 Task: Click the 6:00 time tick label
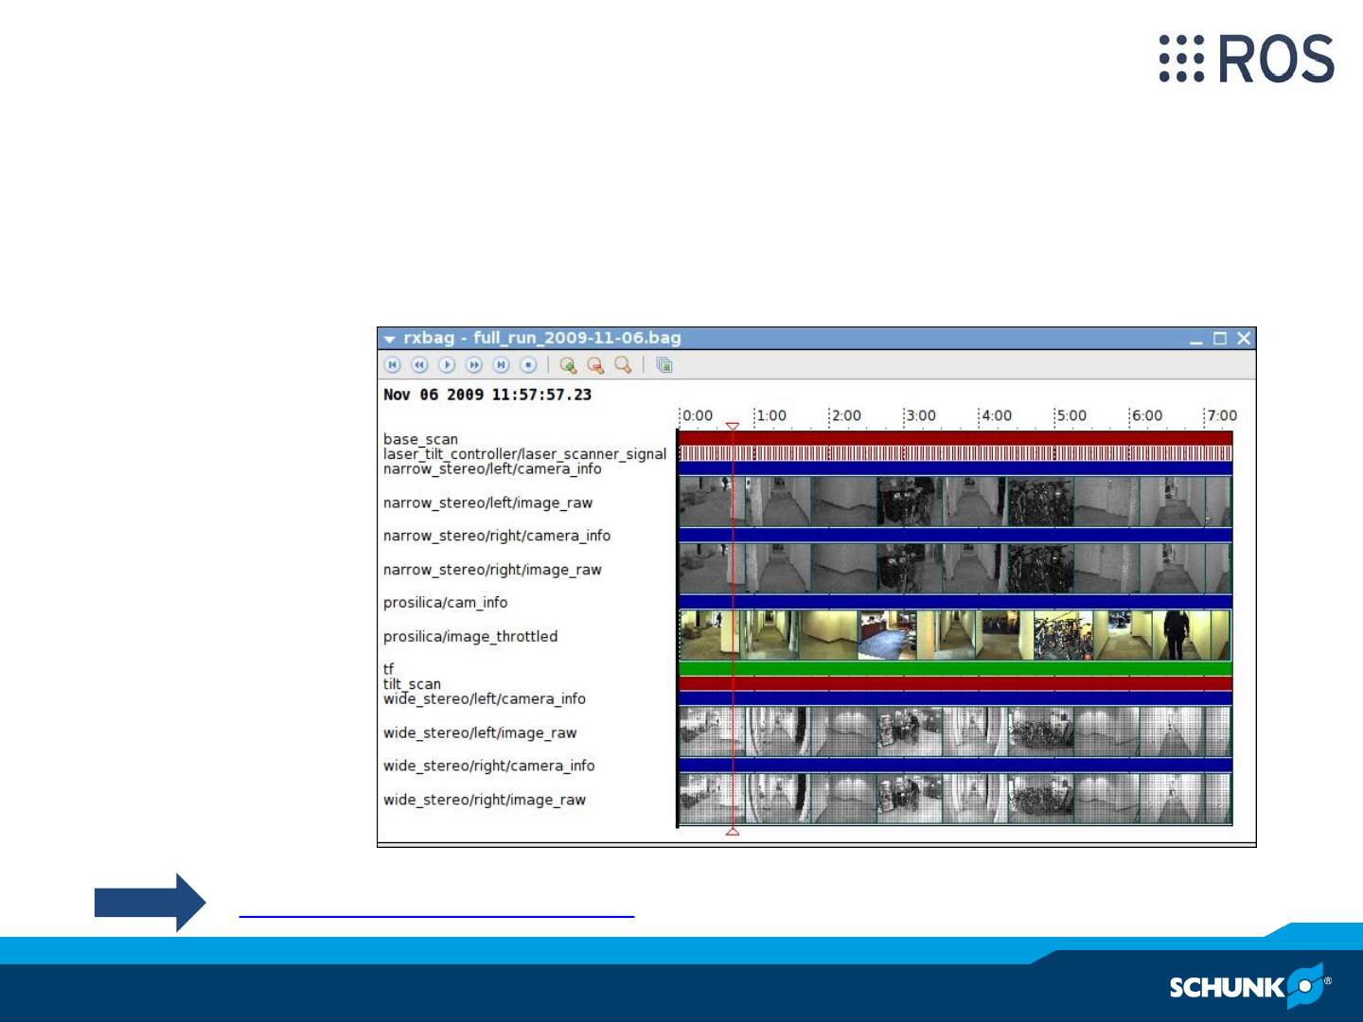coord(1147,415)
